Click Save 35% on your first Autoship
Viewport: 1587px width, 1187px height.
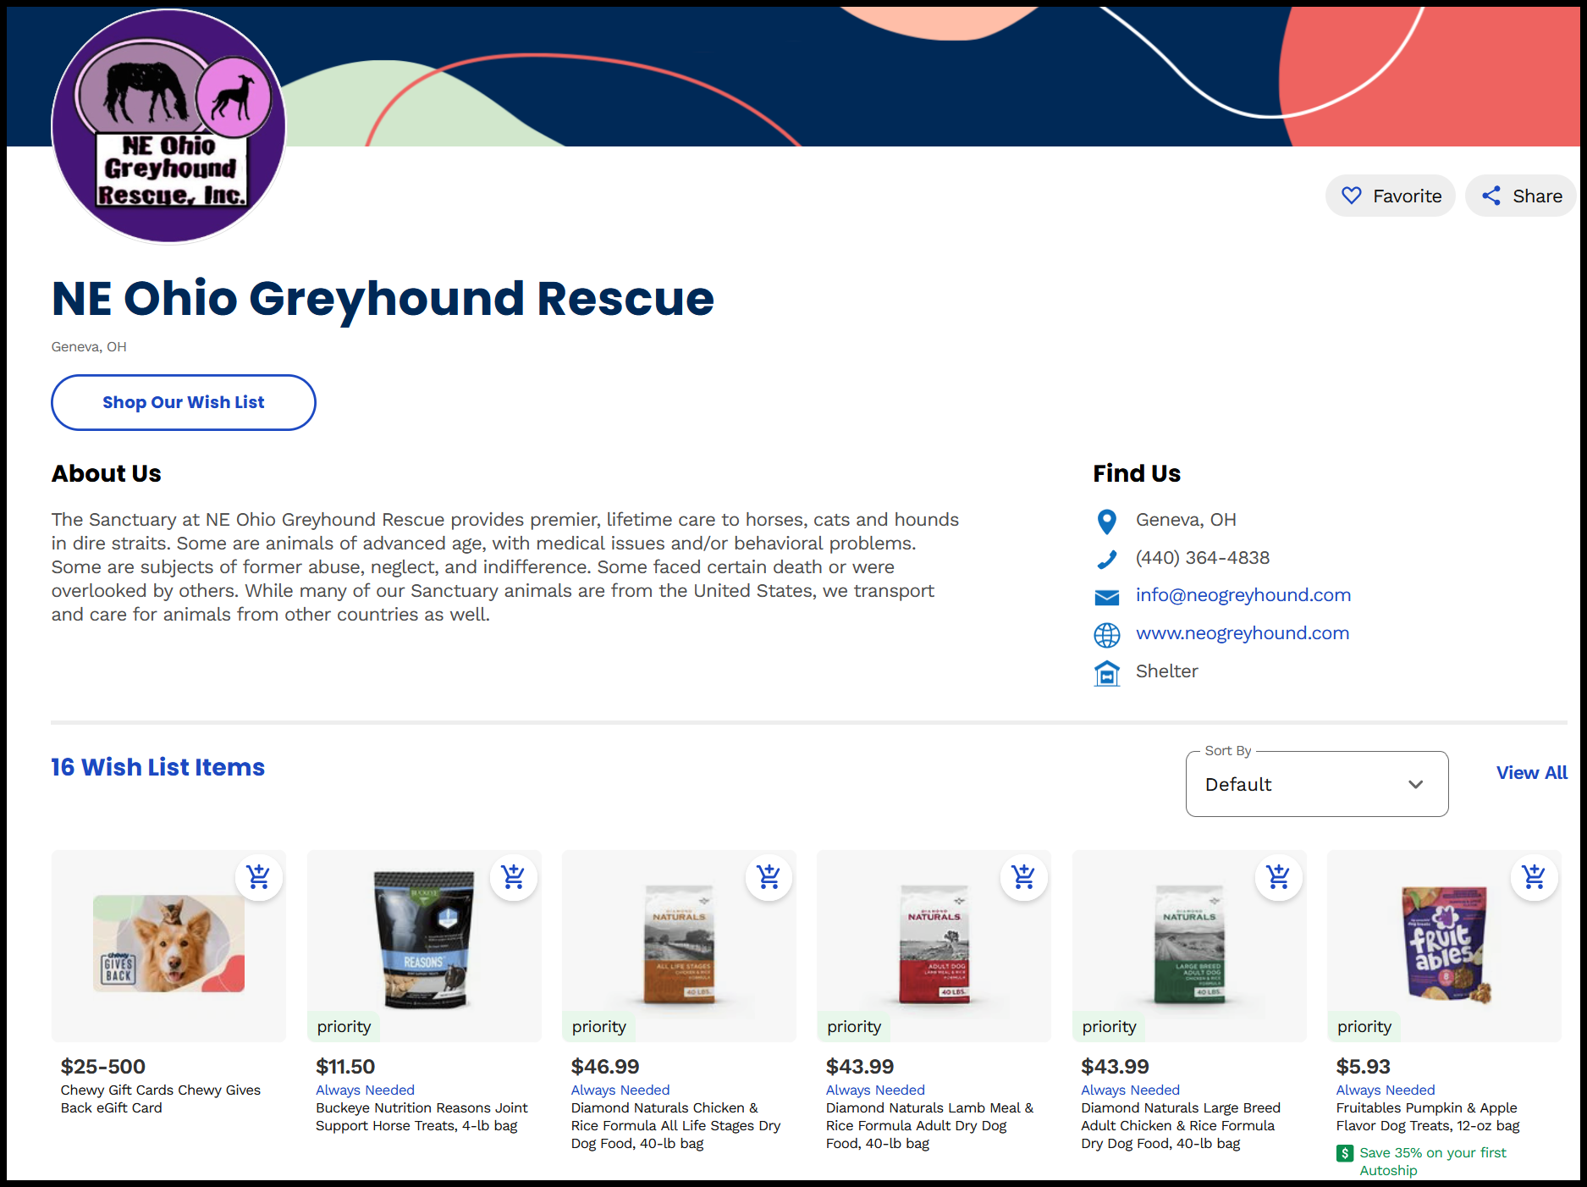click(x=1433, y=1162)
